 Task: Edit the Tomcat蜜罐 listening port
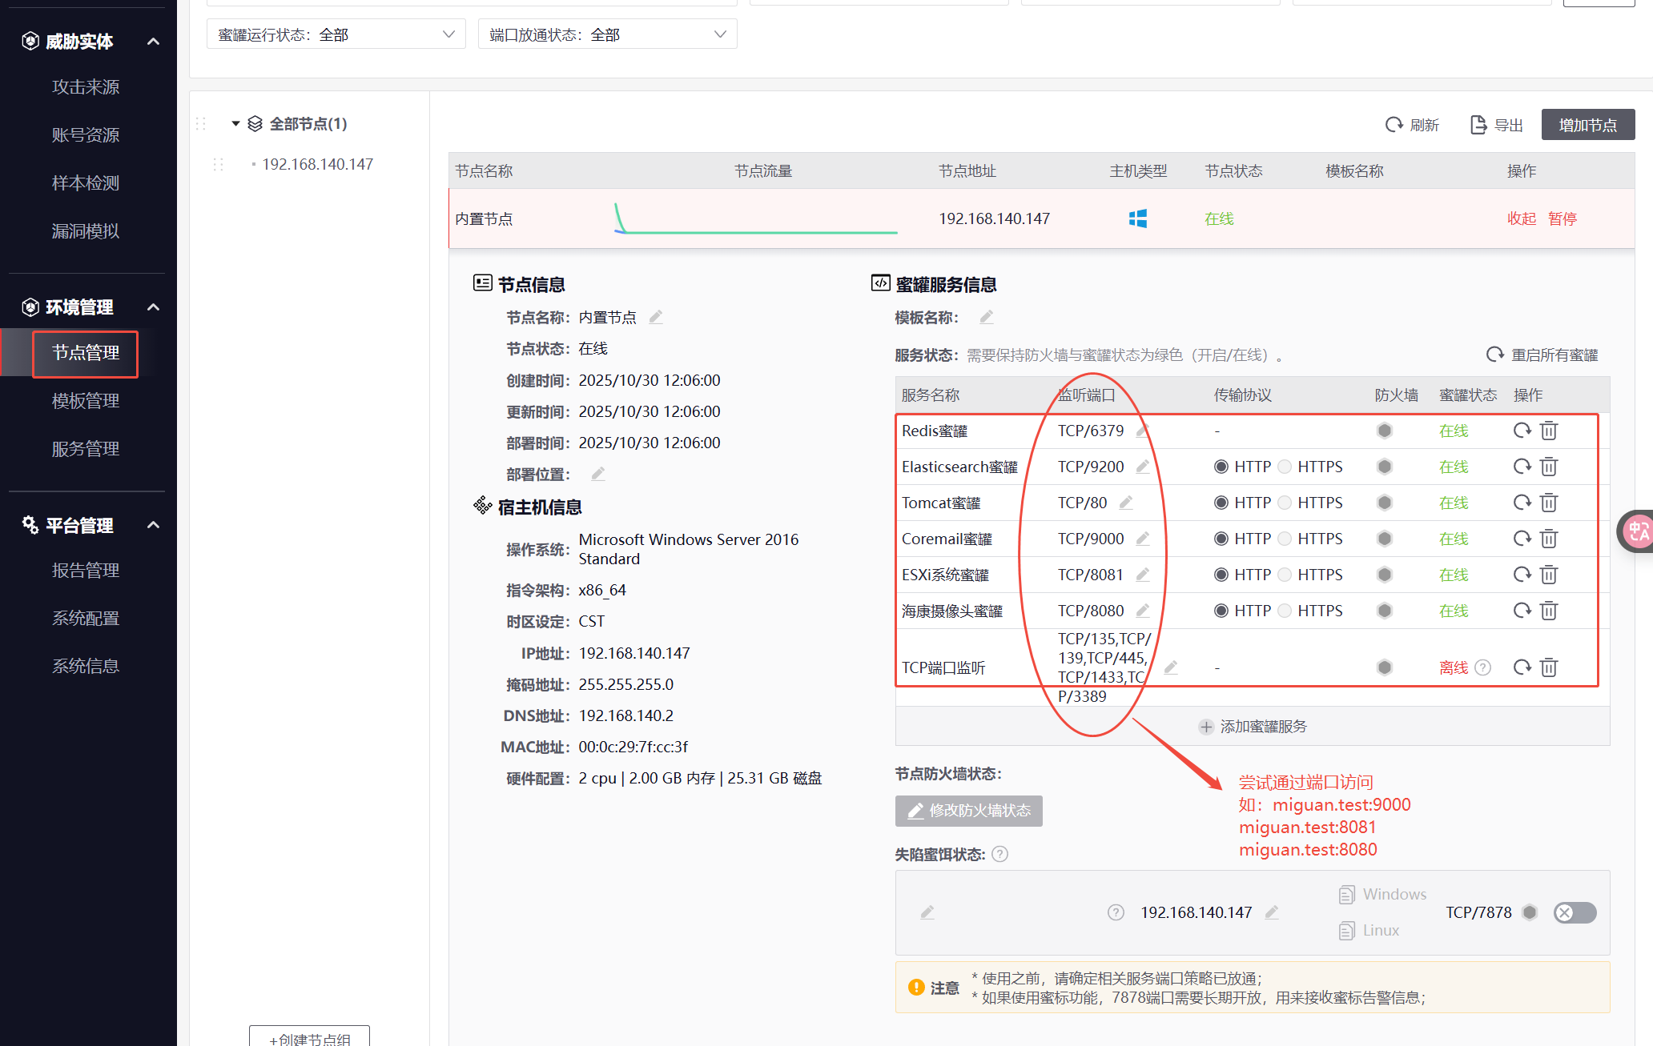click(1126, 503)
